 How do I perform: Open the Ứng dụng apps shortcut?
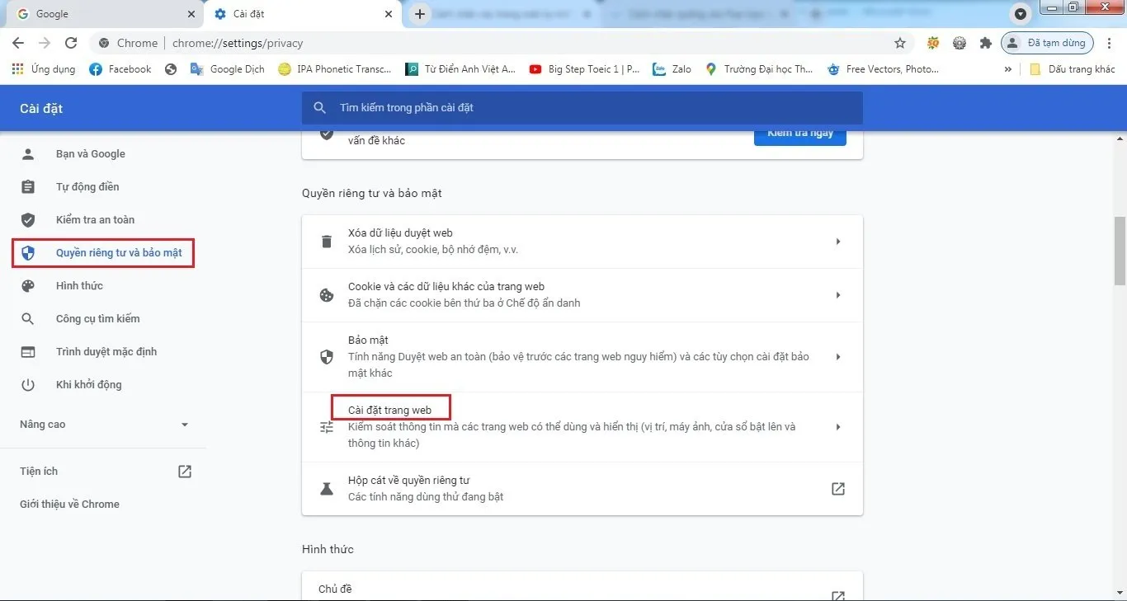click(44, 69)
